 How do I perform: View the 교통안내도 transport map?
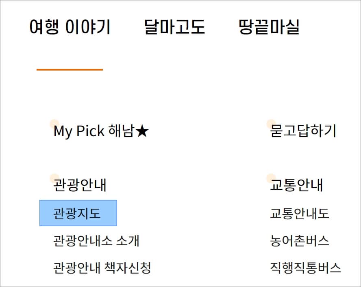point(299,213)
